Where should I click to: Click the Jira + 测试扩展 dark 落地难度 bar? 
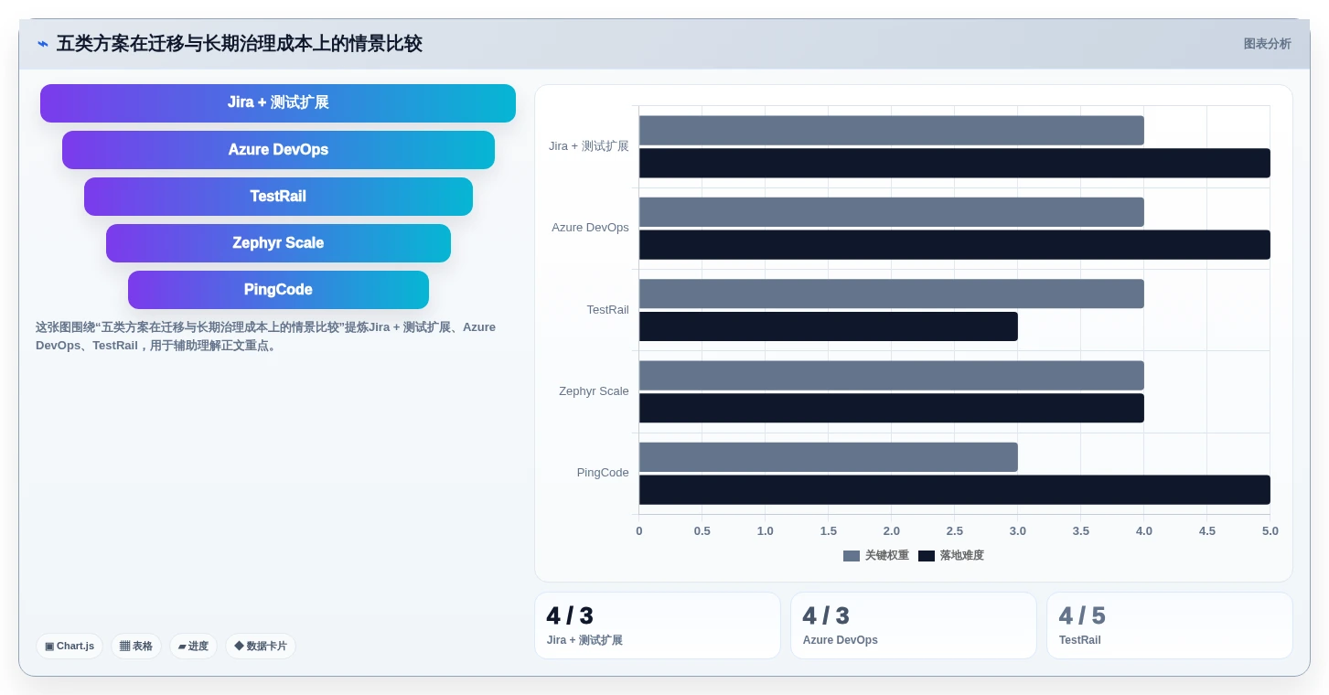pyautogui.click(x=955, y=163)
